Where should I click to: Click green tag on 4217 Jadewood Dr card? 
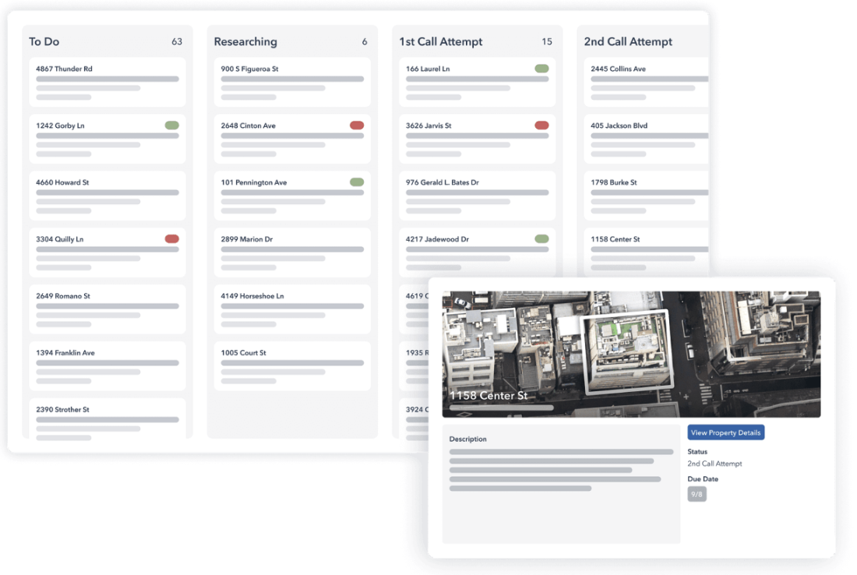541,239
